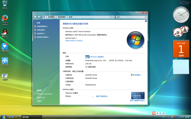
Task: Launch Firefox from the Quick Launch bar
Action: pyautogui.click(x=16, y=117)
